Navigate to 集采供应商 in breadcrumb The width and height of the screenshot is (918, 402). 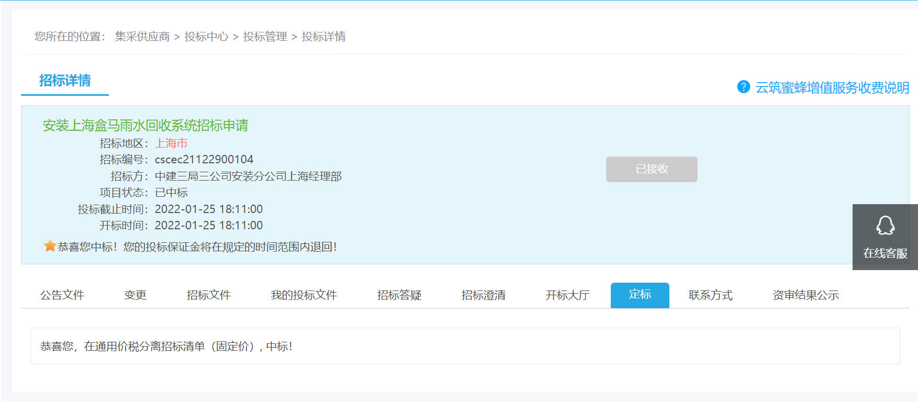tap(142, 37)
